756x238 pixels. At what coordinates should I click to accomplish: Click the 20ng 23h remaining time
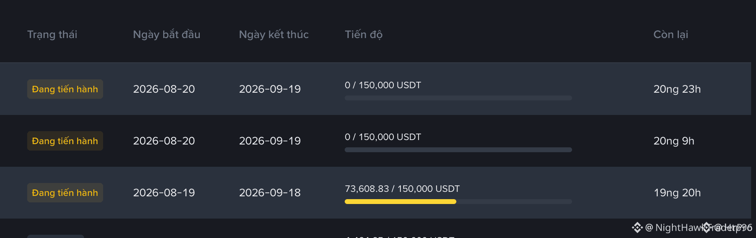(x=677, y=89)
